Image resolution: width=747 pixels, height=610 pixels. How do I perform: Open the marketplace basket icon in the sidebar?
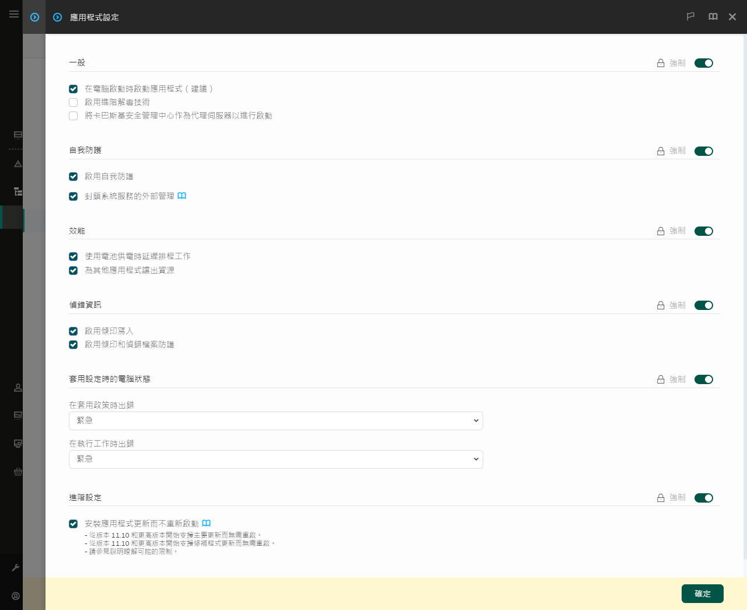18,472
